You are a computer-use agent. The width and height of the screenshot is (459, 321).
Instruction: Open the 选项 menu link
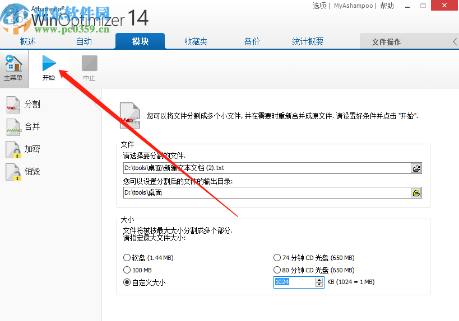coord(319,6)
